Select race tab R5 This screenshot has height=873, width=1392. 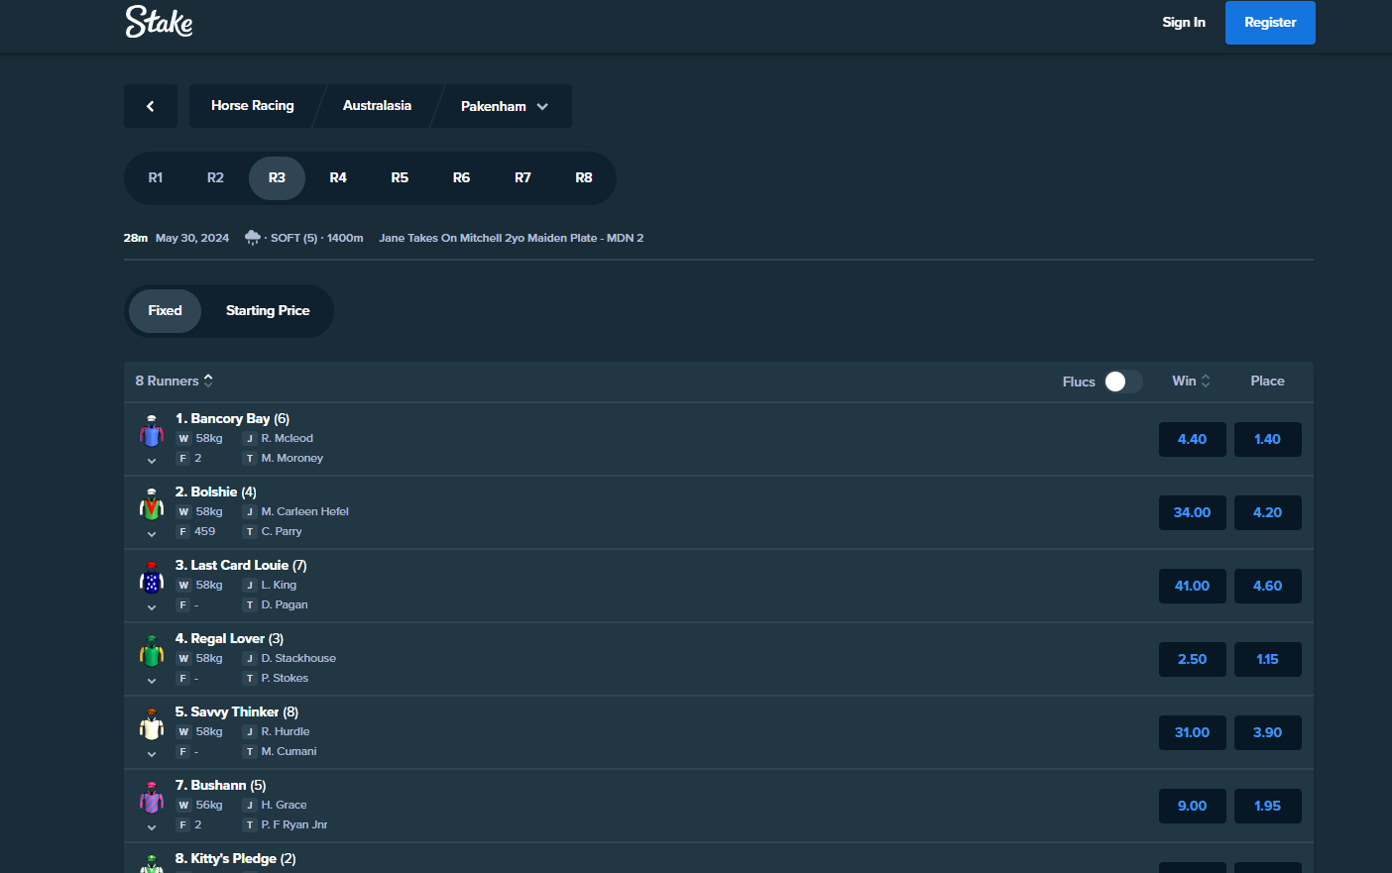(x=400, y=178)
